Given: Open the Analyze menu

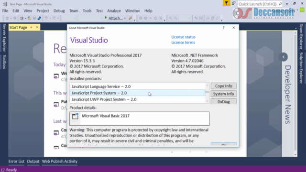Looking at the screenshot, I should click(x=114, y=11).
